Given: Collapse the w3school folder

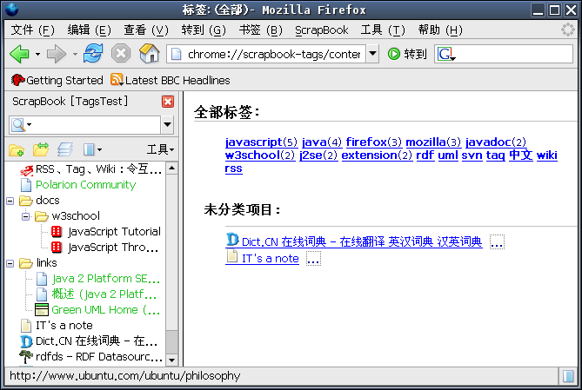Looking at the screenshot, I should tap(25, 216).
